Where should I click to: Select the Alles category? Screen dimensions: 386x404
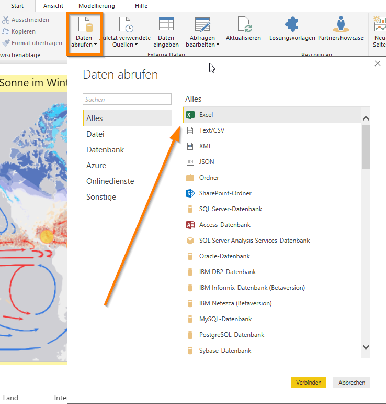[127, 118]
